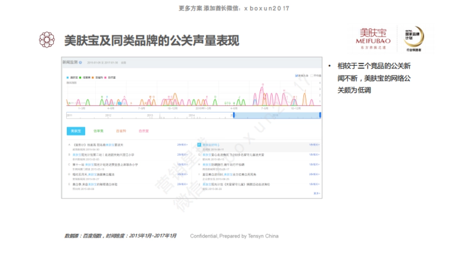469x264 pixels.
Task: Click the flower logo beside the slide title
Action: coord(47,40)
